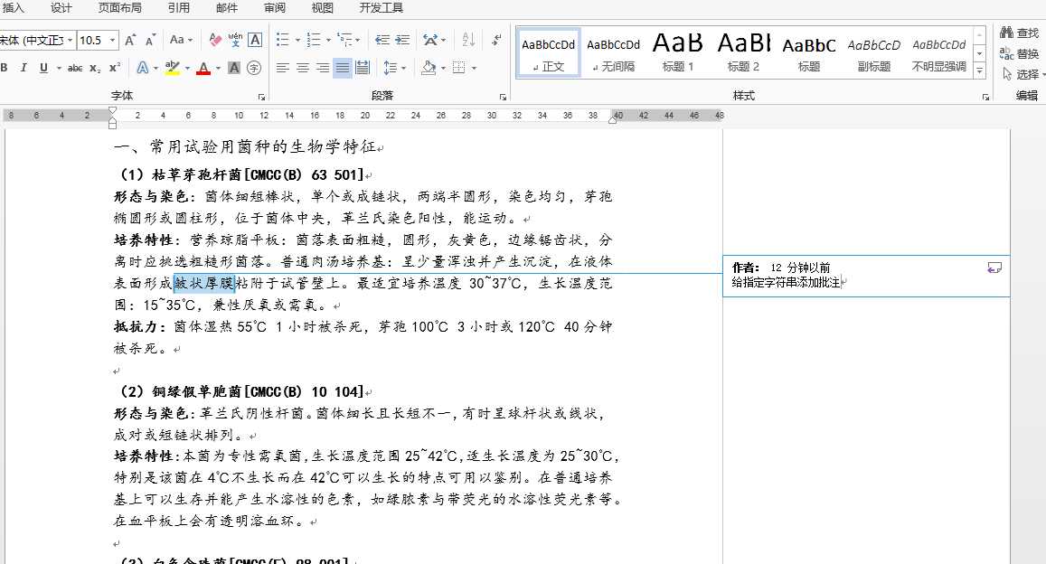Expand the styles gallery more button
The height and width of the screenshot is (564, 1046).
[x=979, y=70]
